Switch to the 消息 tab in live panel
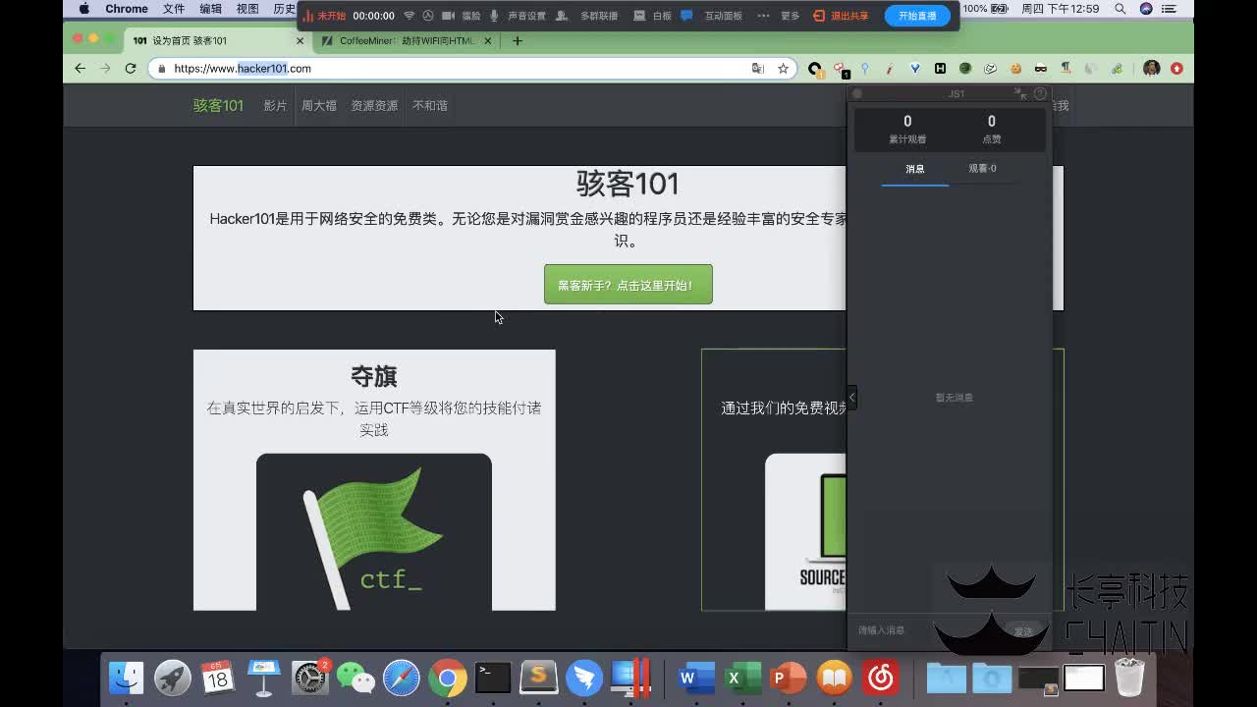Screen dimensions: 1257x707 tap(915, 169)
